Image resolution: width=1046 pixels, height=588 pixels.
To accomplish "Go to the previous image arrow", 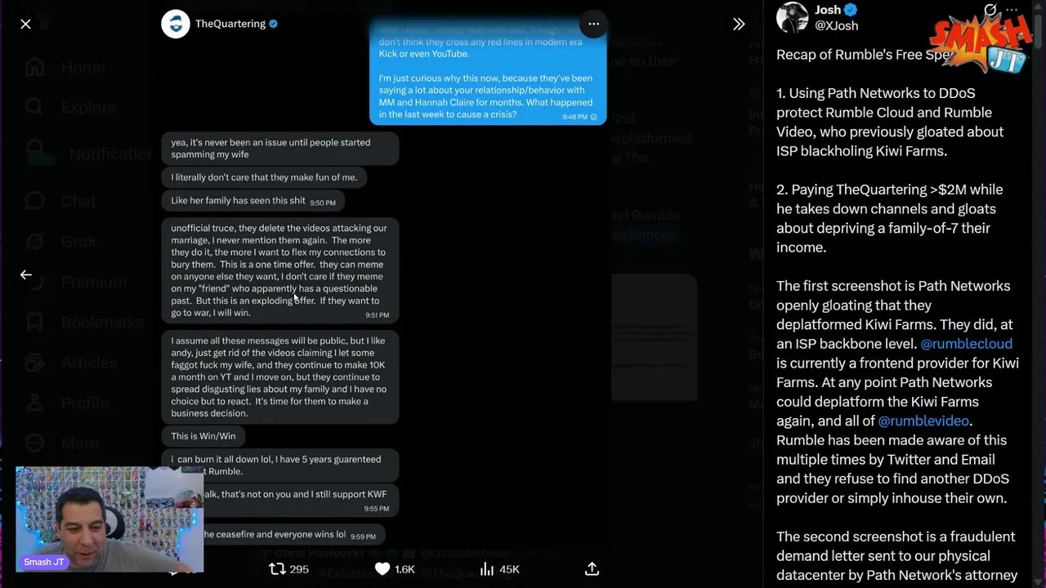I will click(25, 275).
